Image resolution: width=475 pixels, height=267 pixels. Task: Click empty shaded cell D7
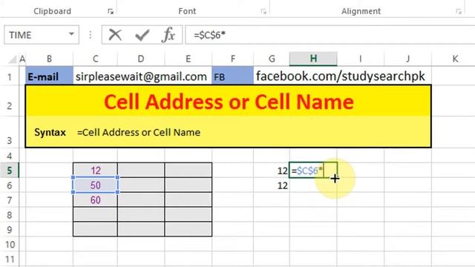(141, 200)
